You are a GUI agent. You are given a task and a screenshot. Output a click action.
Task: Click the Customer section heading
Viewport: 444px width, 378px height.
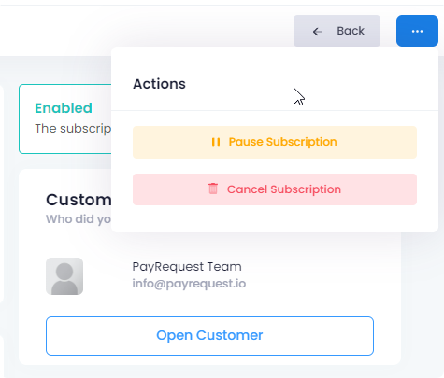pyautogui.click(x=79, y=200)
